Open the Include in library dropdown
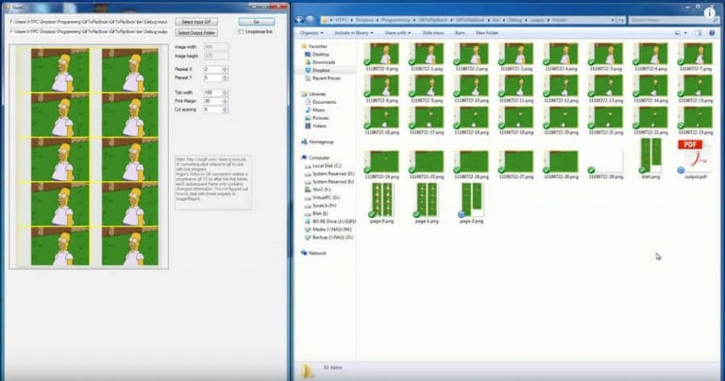The width and height of the screenshot is (725, 381). point(354,33)
